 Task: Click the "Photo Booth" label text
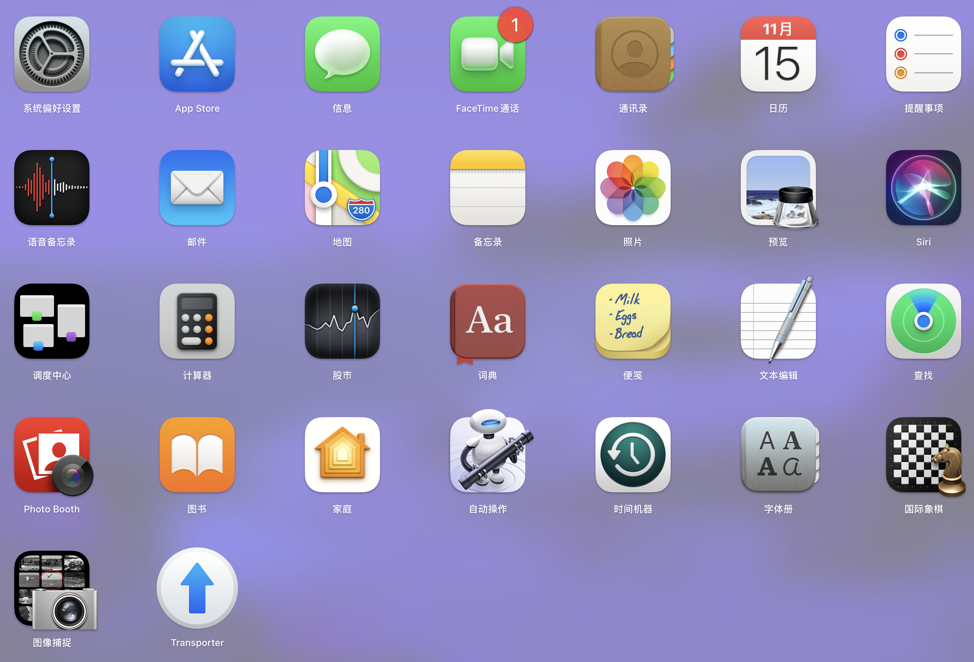[51, 509]
